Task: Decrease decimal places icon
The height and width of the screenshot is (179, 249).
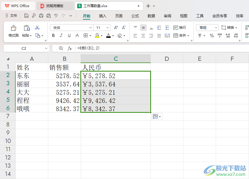Action: click(236, 36)
